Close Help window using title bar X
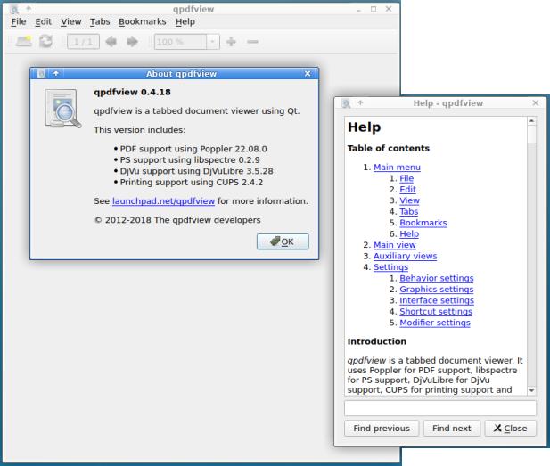 [x=535, y=102]
